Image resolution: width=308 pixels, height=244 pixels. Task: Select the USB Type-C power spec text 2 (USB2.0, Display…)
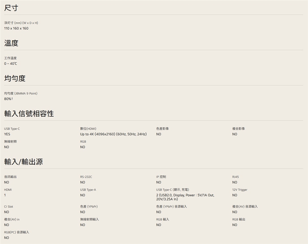(x=185, y=197)
